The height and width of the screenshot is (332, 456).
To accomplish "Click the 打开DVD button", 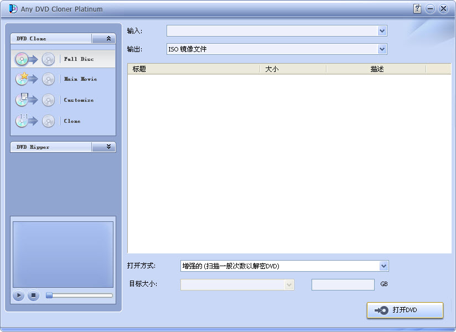I will (x=405, y=310).
